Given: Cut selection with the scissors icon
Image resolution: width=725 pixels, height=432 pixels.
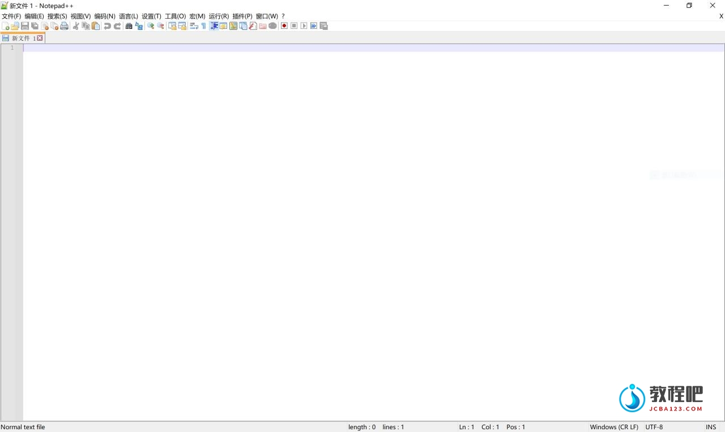Looking at the screenshot, I should pyautogui.click(x=76, y=26).
